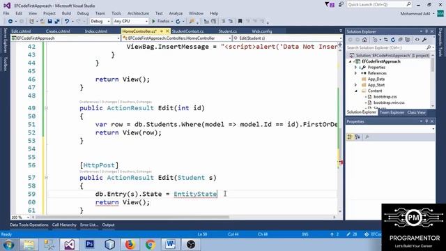Expand the Properties node in Solution Explorer
This screenshot has height=251, width=446.
[355, 68]
